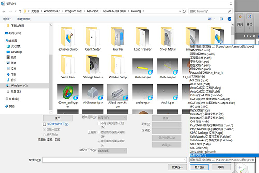Choose IGES 文档 (*.igs) file type

224,110
